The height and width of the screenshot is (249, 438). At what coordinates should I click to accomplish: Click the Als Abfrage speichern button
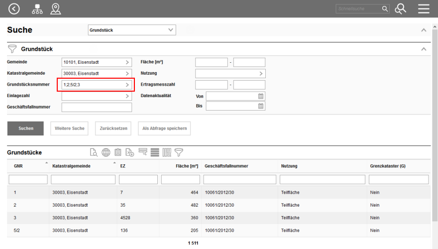pyautogui.click(x=164, y=128)
